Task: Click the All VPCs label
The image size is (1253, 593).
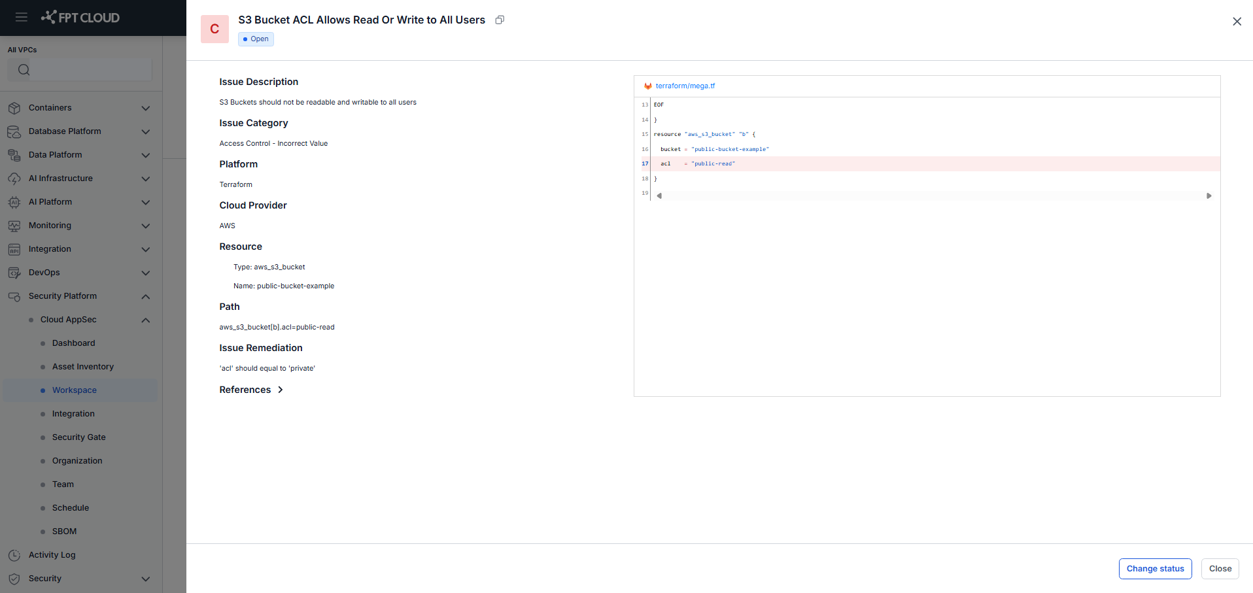Action: [x=22, y=50]
